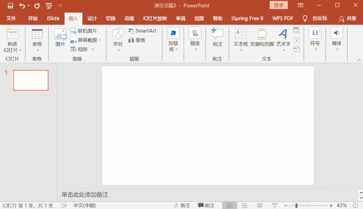Insert 联机图片 online pictures
Viewport: 363px width, 209px height.
(x=84, y=31)
